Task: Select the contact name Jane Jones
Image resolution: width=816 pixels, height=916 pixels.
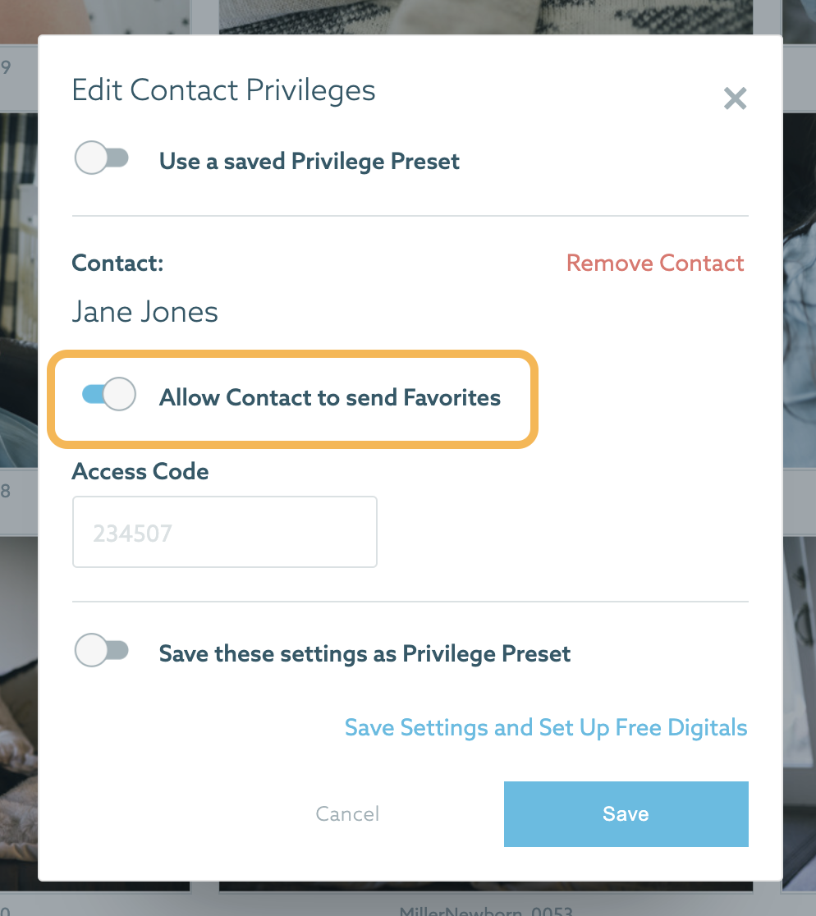Action: tap(144, 311)
